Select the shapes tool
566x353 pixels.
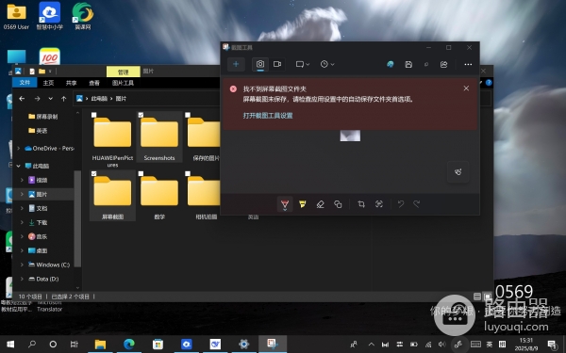pos(338,204)
